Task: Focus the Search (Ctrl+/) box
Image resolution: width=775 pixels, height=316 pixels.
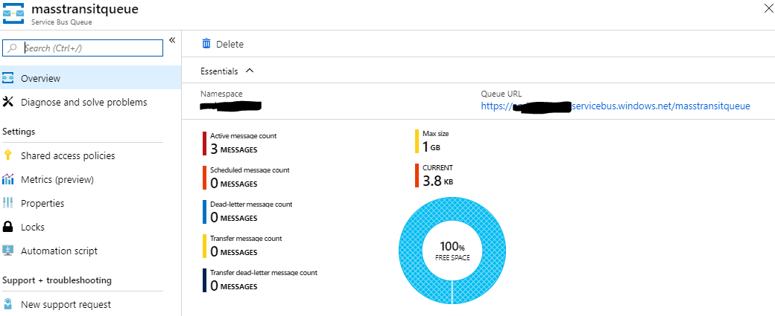Action: pyautogui.click(x=83, y=48)
